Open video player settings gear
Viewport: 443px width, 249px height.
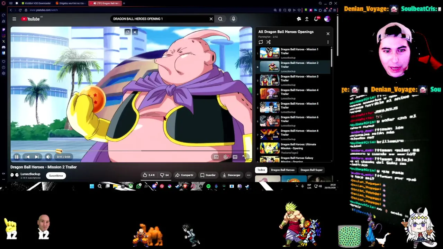tap(226, 157)
